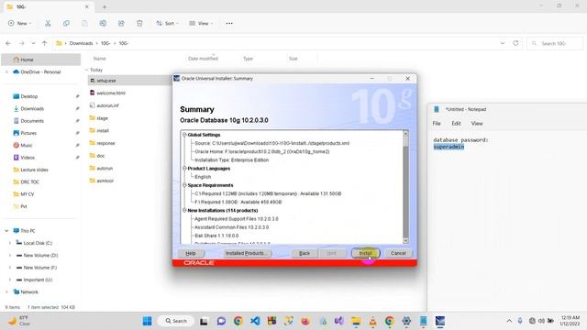
Task: Select the stage folder
Action: point(102,118)
